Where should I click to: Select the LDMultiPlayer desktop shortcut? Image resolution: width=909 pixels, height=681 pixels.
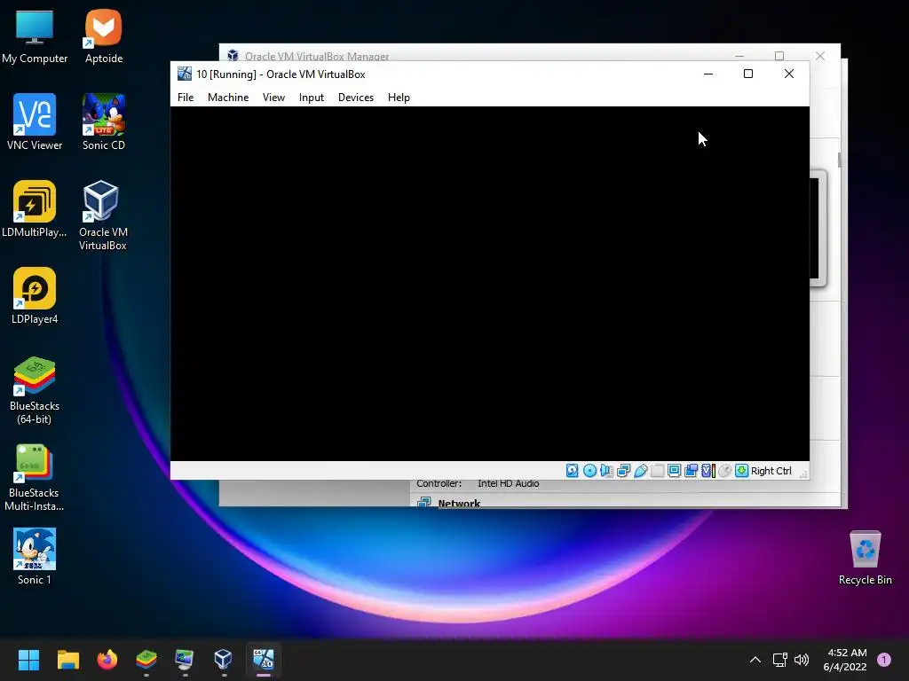35,209
